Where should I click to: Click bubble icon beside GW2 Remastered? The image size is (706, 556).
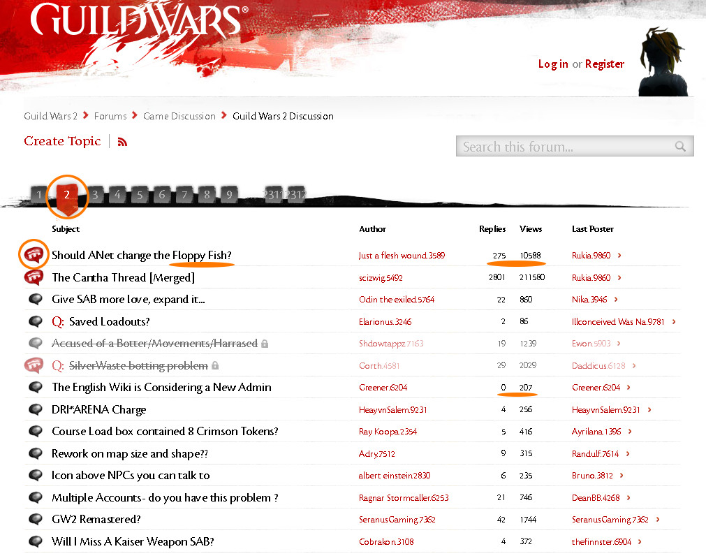[x=35, y=519]
